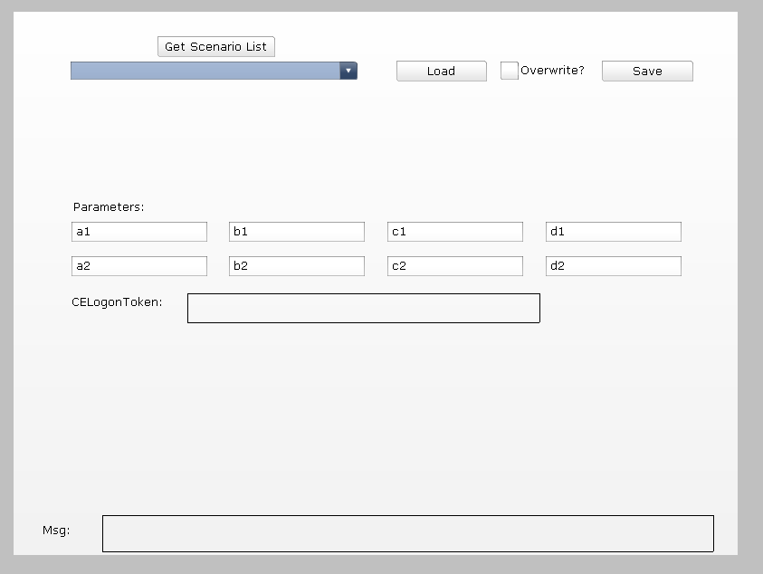Image resolution: width=763 pixels, height=574 pixels.
Task: Click into the d2 parameter box
Action: point(614,266)
